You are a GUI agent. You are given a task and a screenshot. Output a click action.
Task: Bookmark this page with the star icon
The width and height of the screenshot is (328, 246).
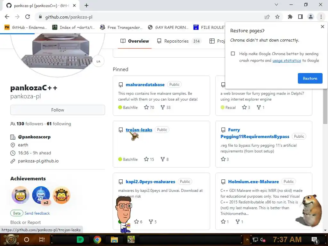[277, 17]
